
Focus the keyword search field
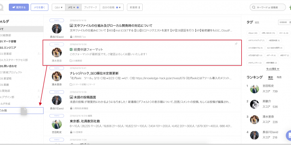pos(268,7)
